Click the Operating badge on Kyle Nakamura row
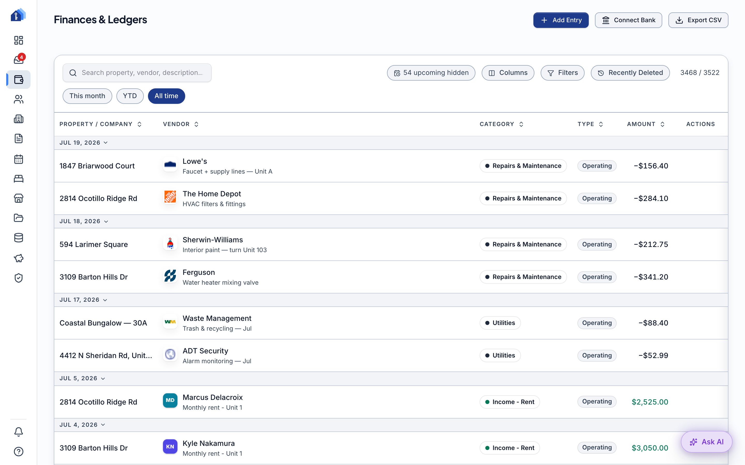The width and height of the screenshot is (745, 465). (597, 447)
